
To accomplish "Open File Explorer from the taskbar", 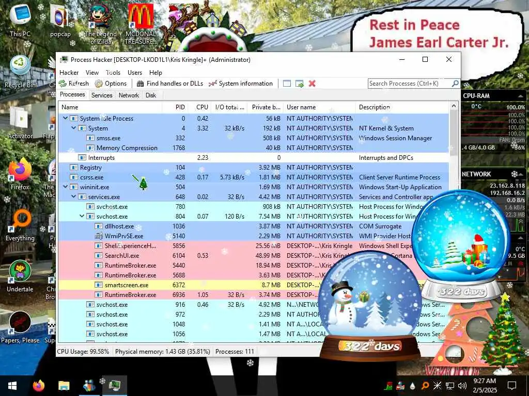I will pos(64,386).
